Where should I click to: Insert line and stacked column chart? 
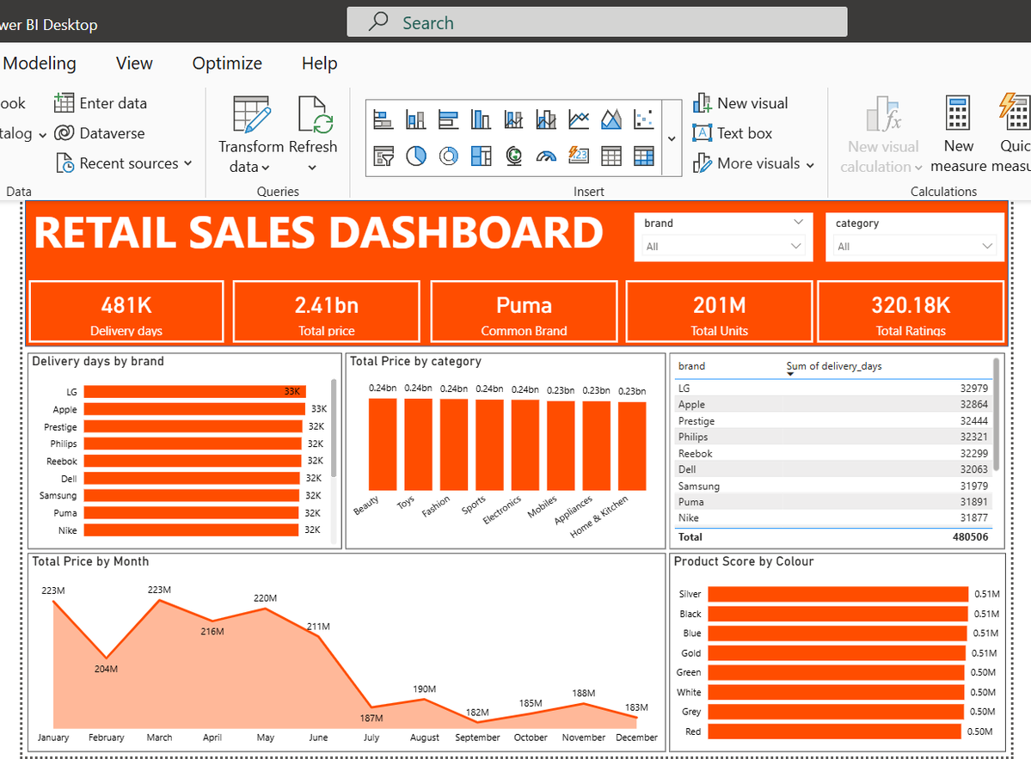click(513, 119)
